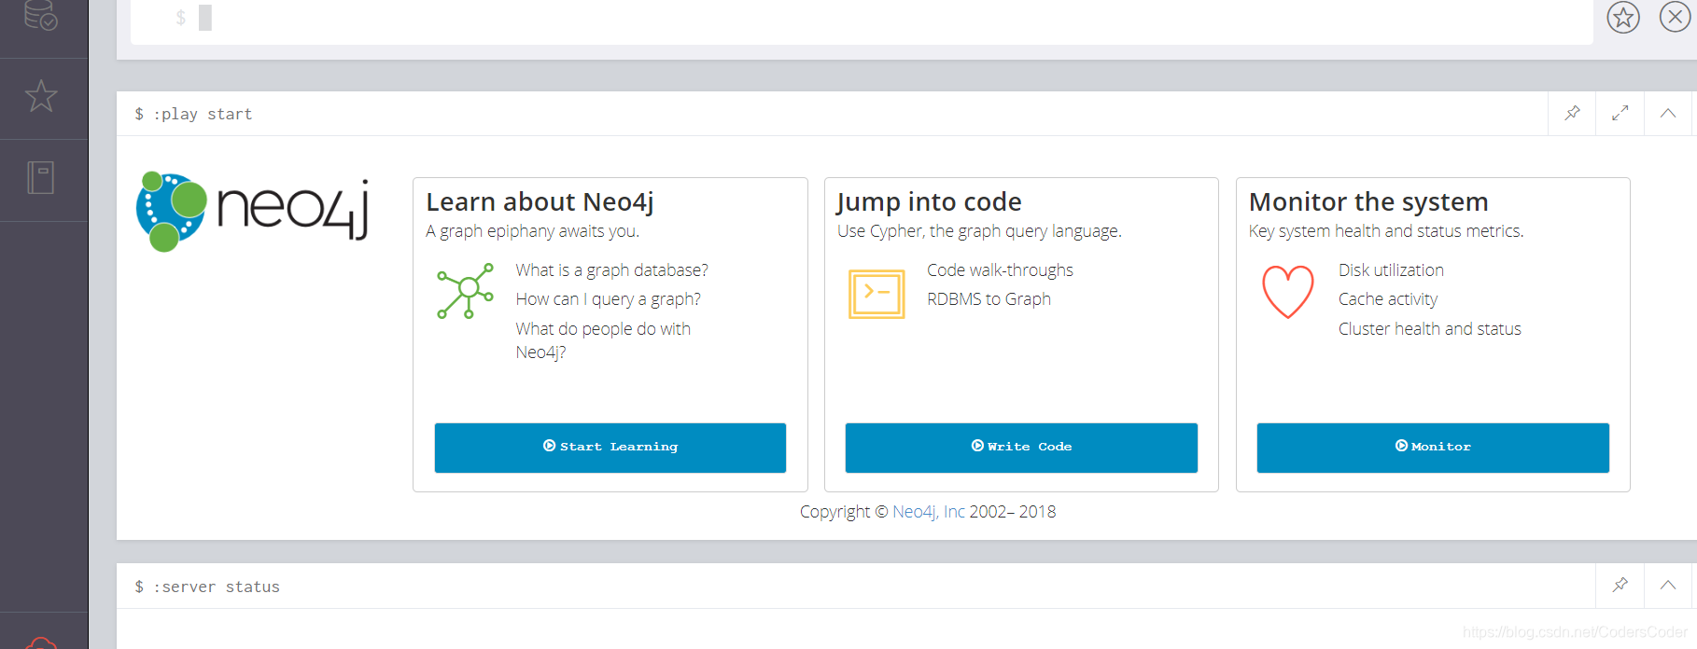Viewport: 1697px width, 649px height.
Task: Click Start Learning button
Action: tap(610, 448)
